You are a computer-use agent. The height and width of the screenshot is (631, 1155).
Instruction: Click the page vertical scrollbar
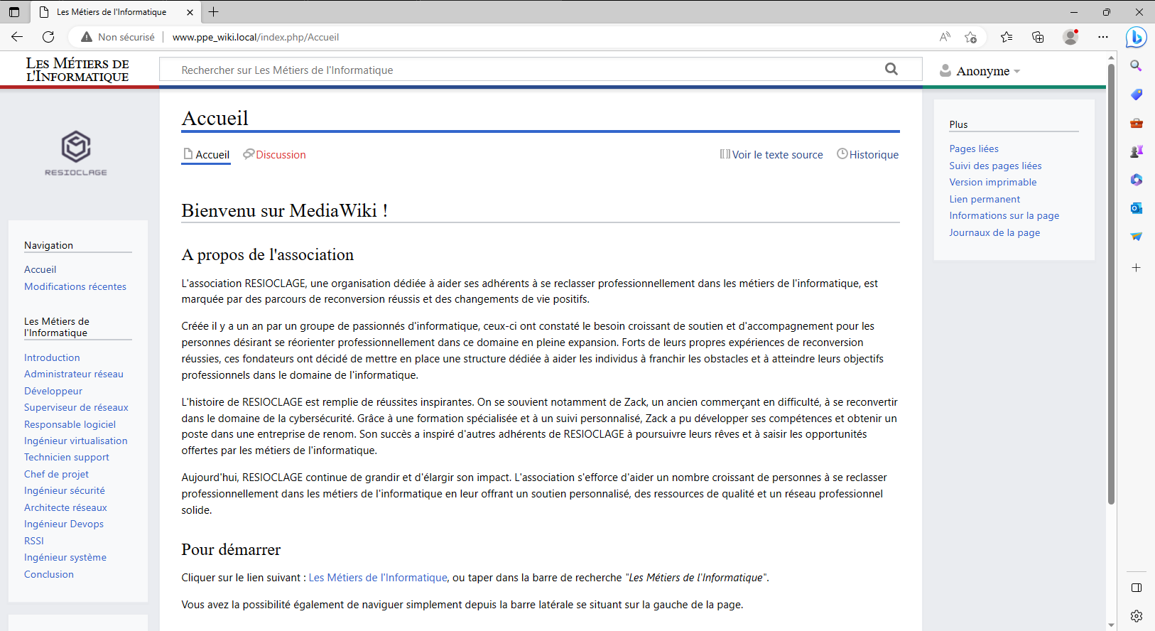point(1111,284)
